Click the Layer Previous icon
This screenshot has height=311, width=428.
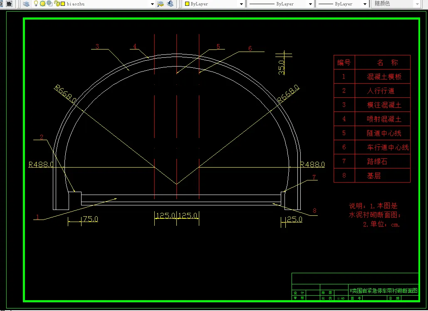pyautogui.click(x=170, y=4)
